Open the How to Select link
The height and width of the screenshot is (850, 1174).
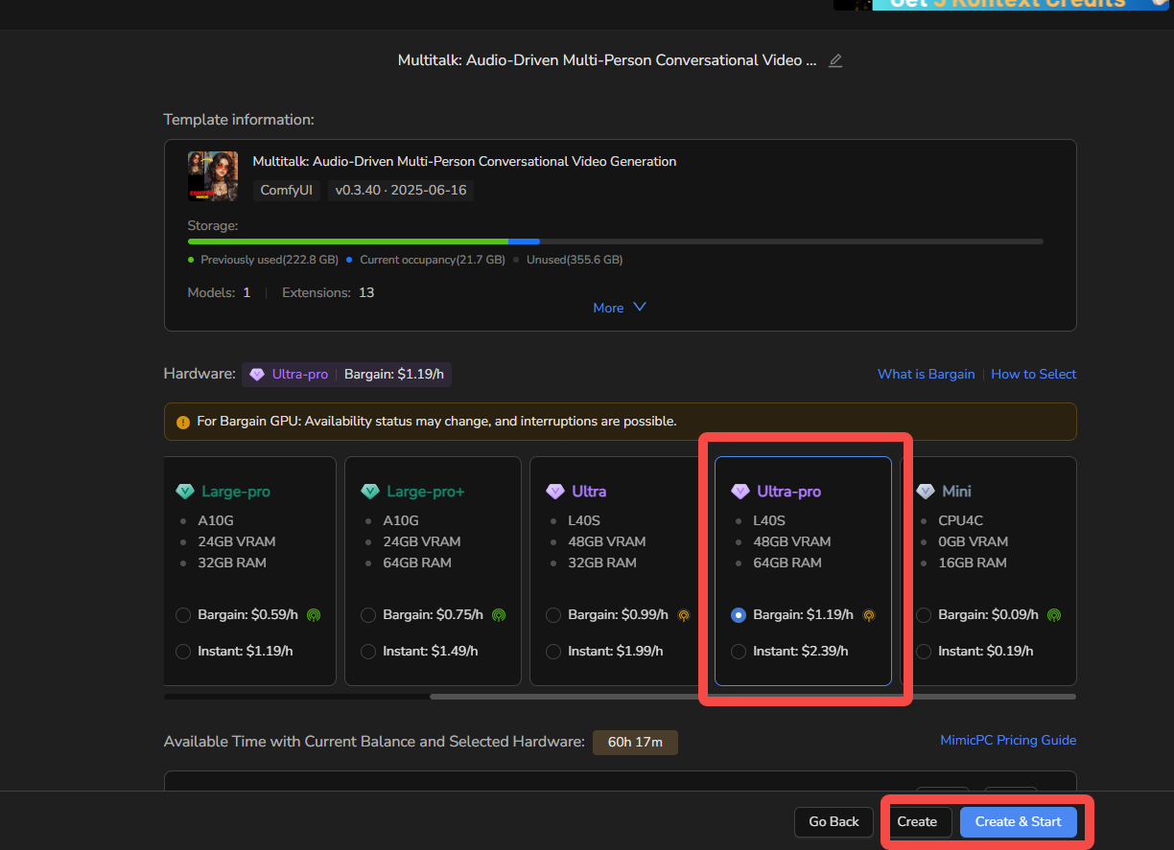[1034, 374]
